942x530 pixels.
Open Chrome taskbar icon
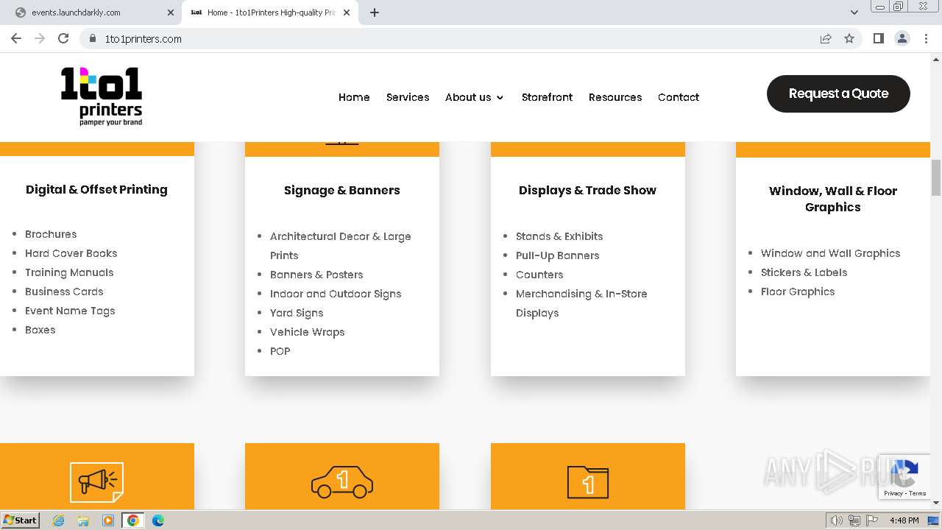tap(132, 520)
